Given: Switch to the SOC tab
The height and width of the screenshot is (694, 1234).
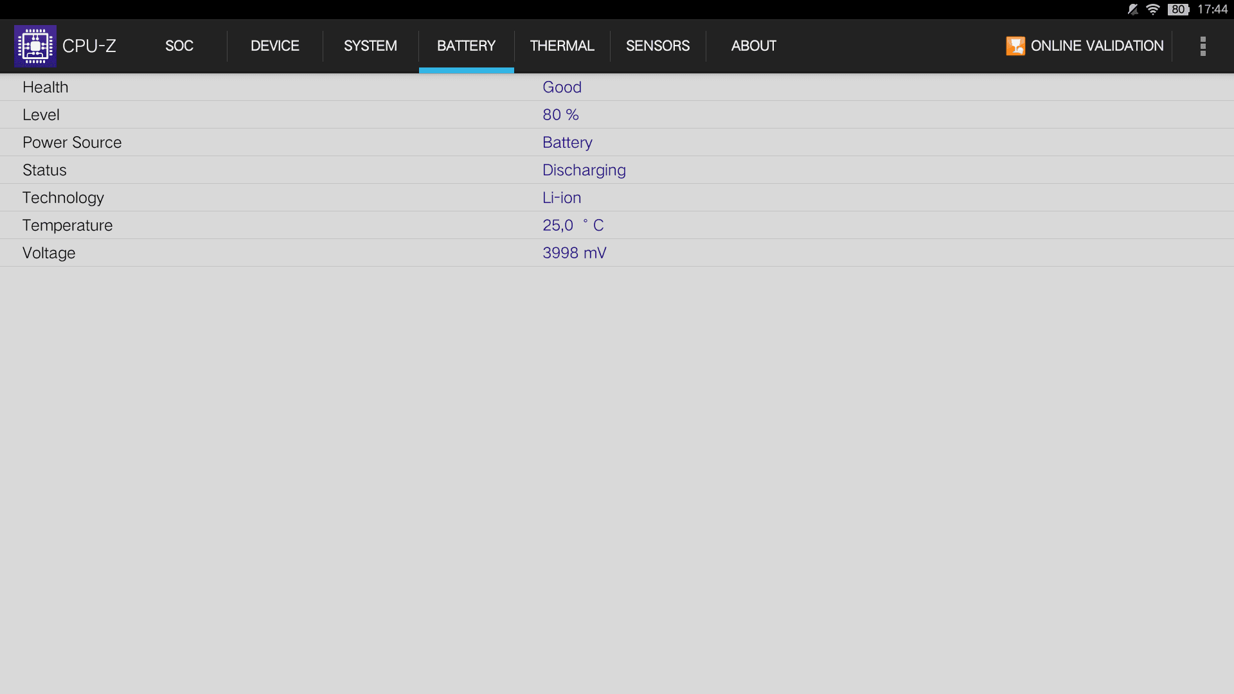Looking at the screenshot, I should 179,46.
